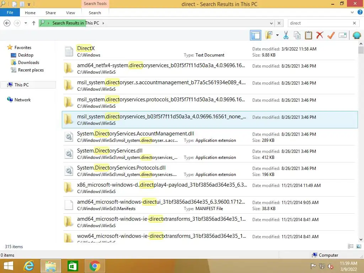Screen dimensions: 364x273
Task: Open the Windows Store taskbar icon
Action: click(73, 266)
